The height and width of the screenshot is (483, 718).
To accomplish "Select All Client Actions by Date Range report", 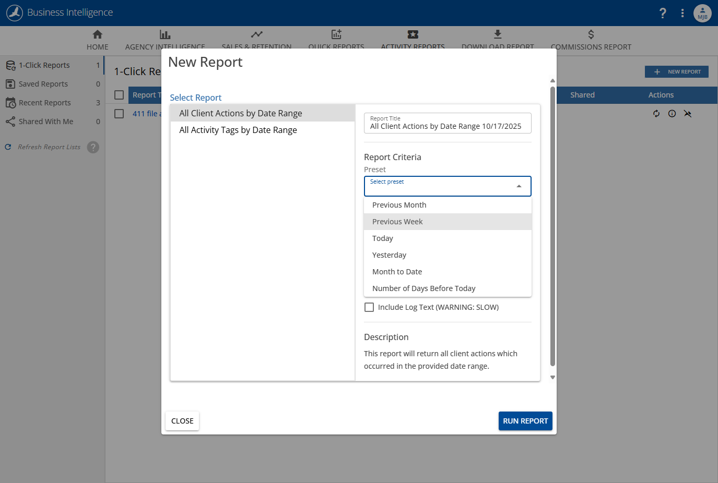I will (x=263, y=113).
